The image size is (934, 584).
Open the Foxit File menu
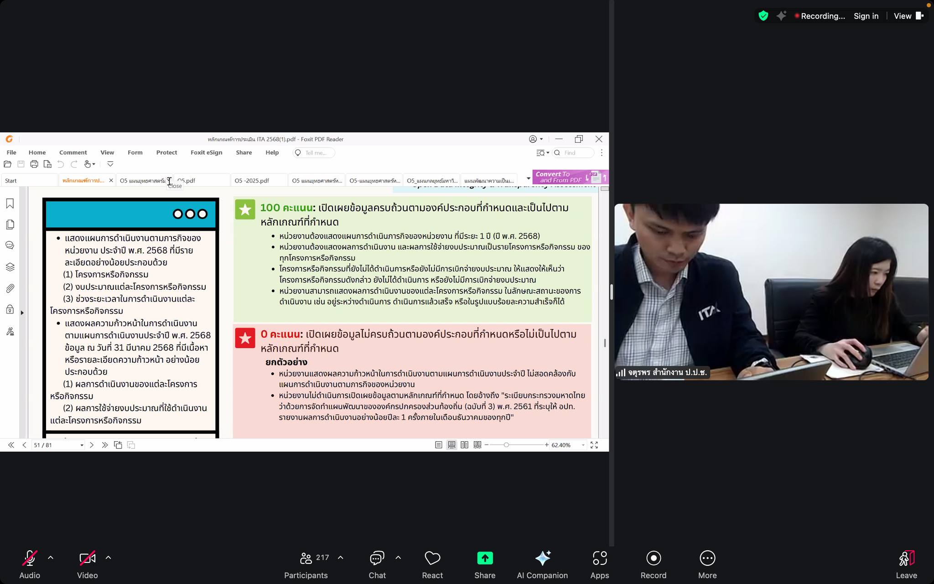[11, 152]
